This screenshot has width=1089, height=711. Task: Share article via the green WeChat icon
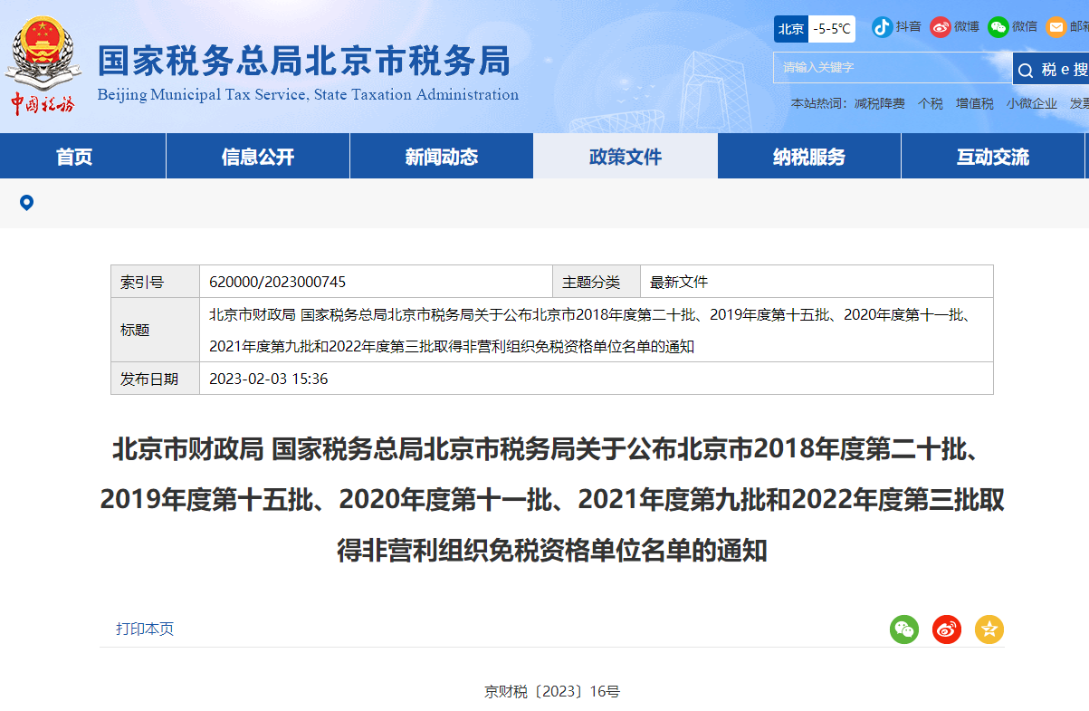[903, 629]
